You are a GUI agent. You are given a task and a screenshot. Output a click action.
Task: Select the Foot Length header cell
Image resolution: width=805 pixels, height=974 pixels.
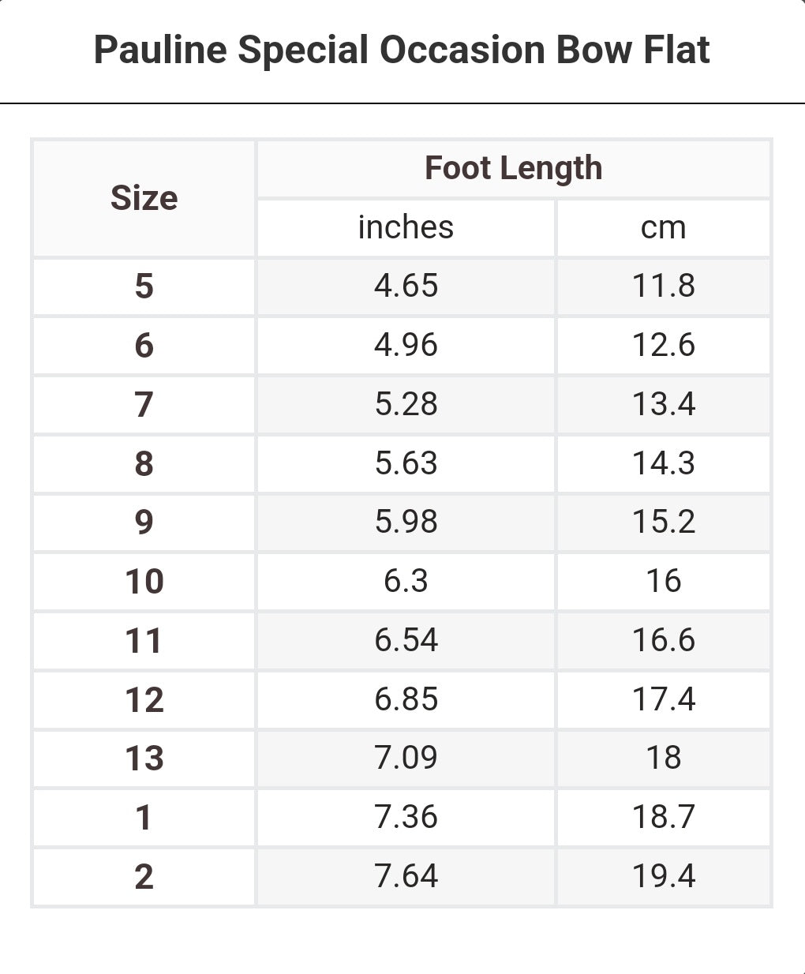[x=513, y=168]
